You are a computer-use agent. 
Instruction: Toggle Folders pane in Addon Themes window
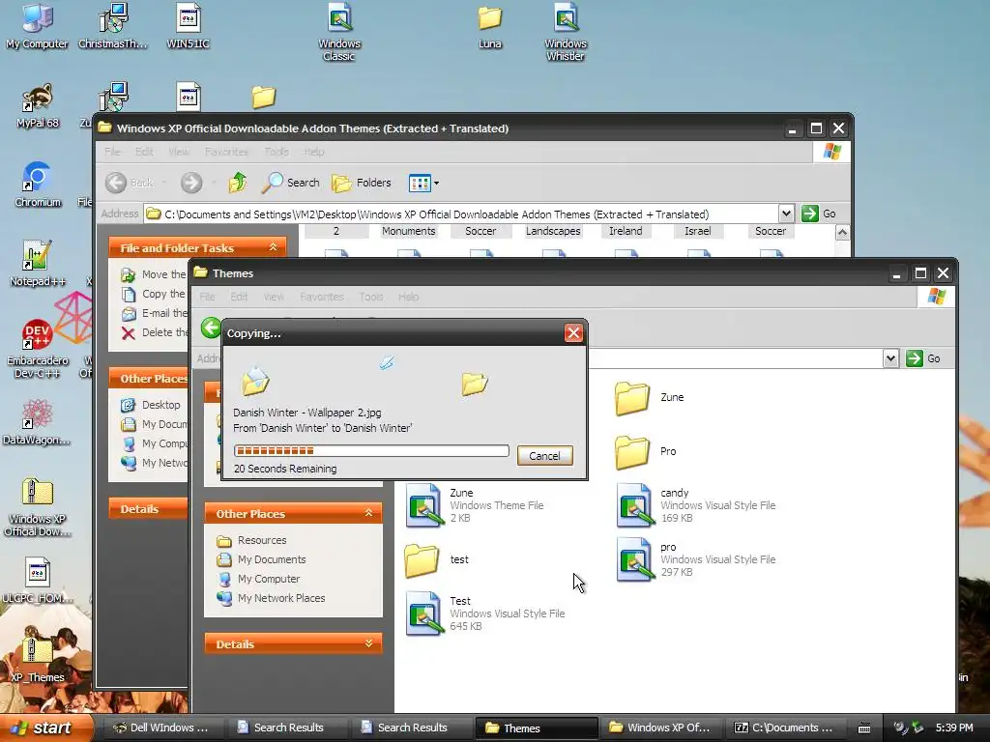[362, 183]
